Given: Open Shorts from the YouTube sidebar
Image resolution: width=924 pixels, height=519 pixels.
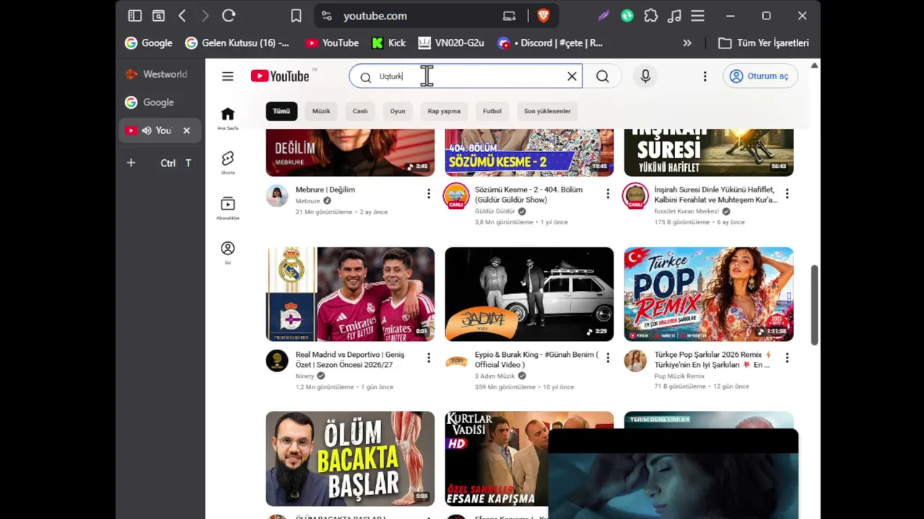Looking at the screenshot, I should (227, 163).
